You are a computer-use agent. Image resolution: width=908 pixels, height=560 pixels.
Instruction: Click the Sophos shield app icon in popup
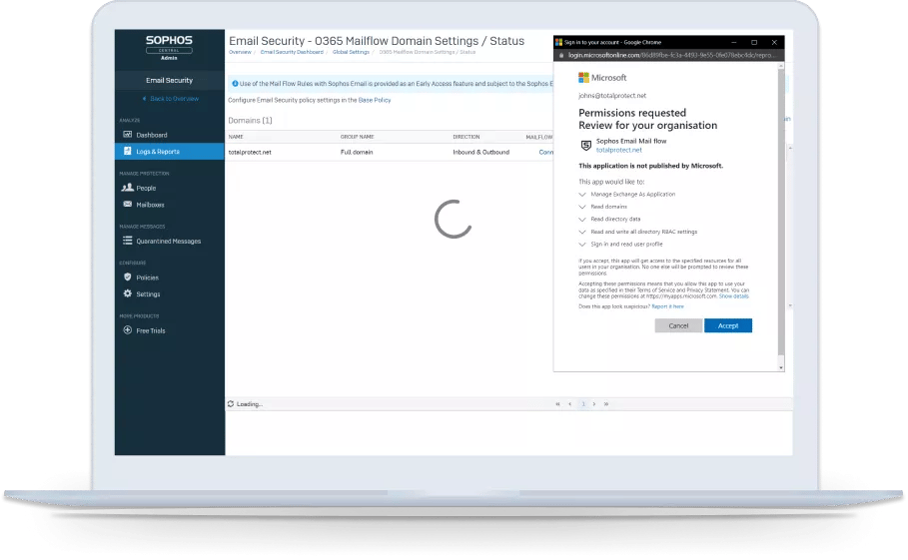point(586,145)
